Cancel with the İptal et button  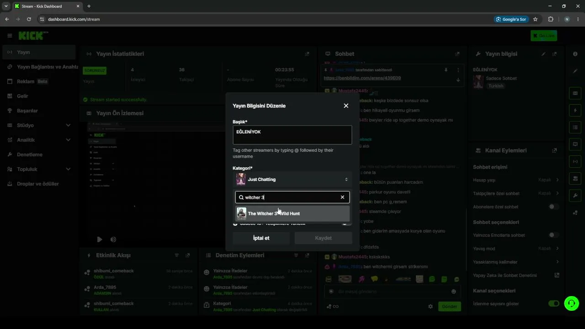tap(261, 238)
